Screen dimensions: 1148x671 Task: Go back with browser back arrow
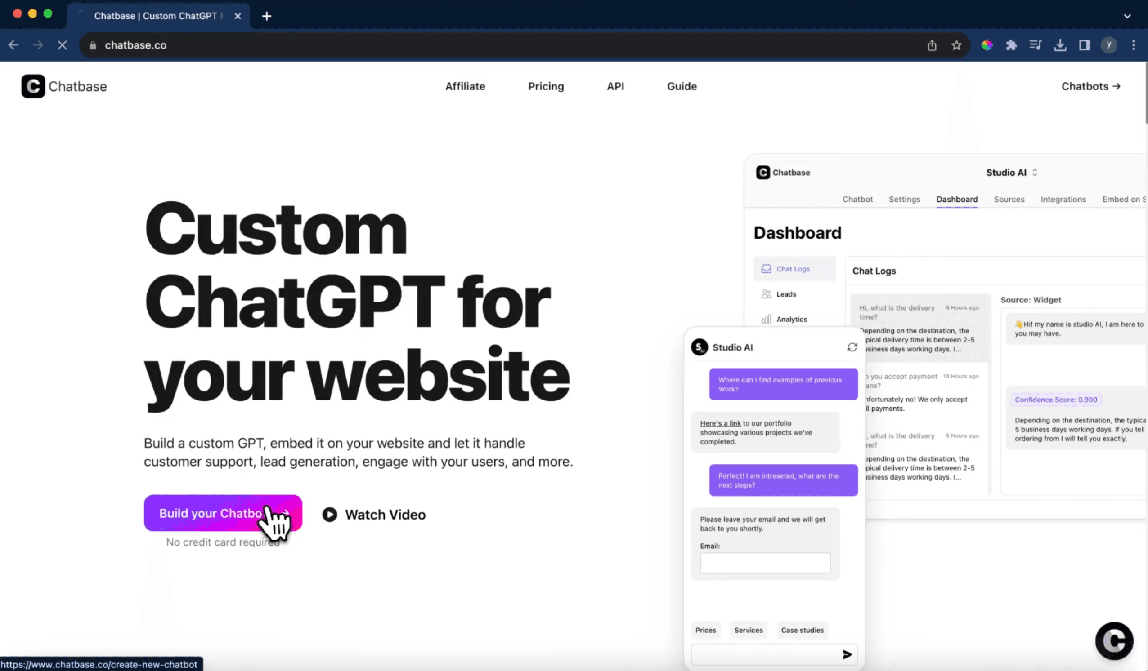(13, 45)
